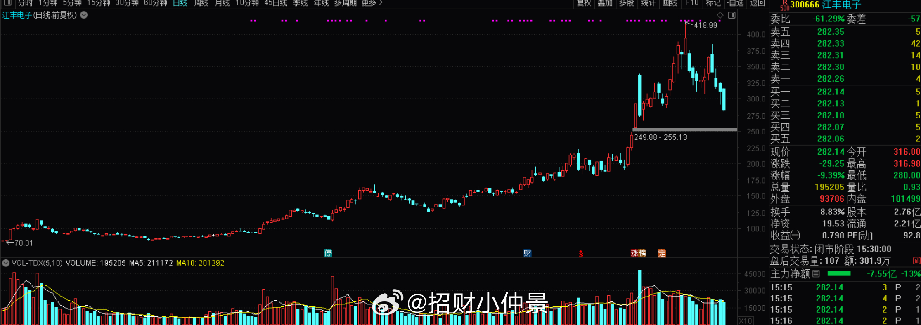Click the 今开 value 316.00

(x=907, y=152)
